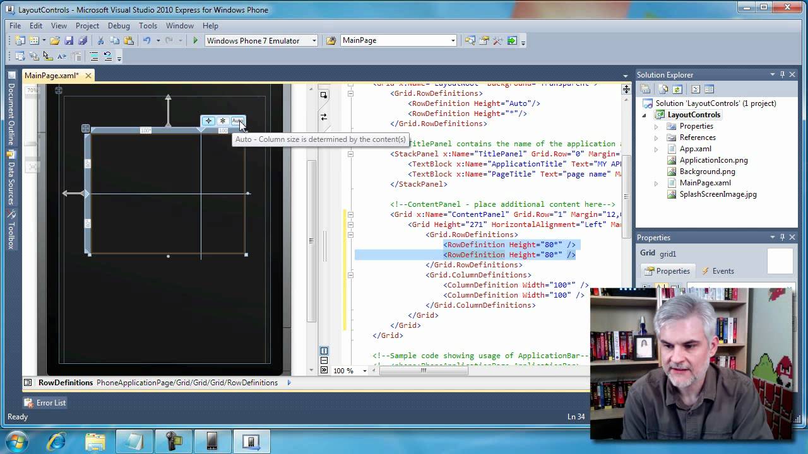Click the View Code icon in Solution Explorer
This screenshot has height=454, width=808.
(695, 89)
